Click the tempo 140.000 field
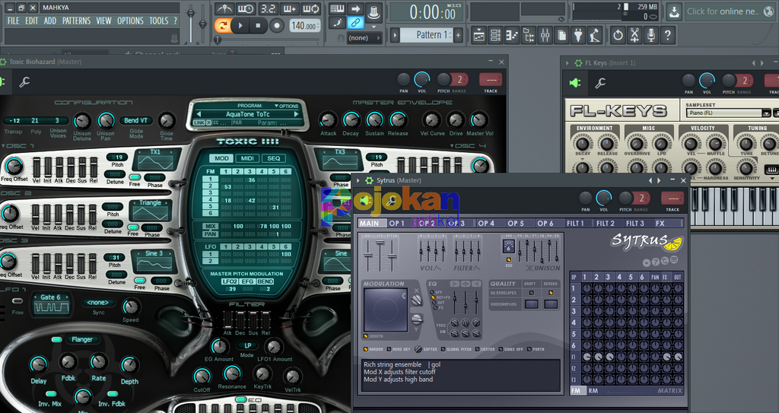779x413 pixels. 304,26
